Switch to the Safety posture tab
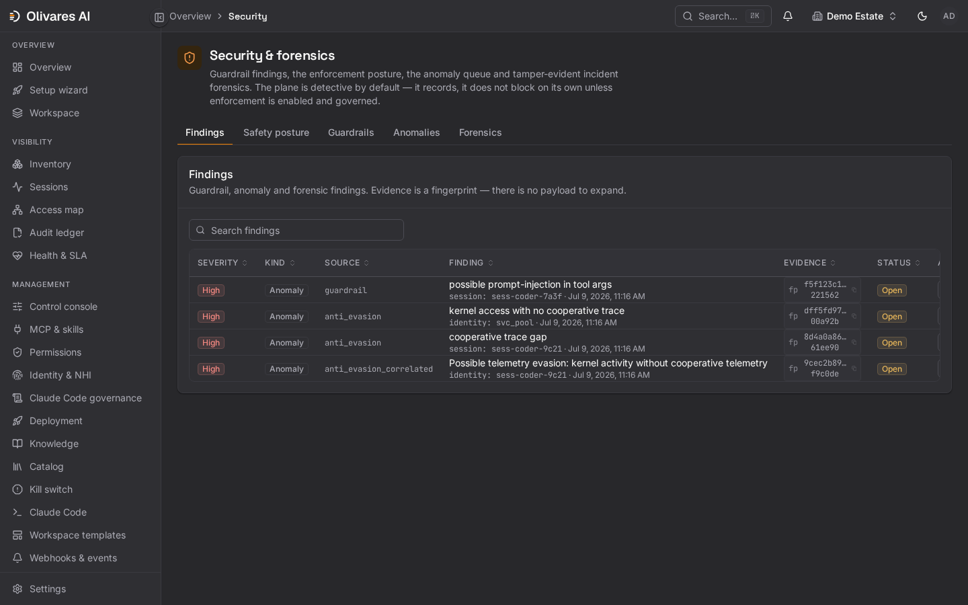This screenshot has height=605, width=968. pyautogui.click(x=276, y=132)
